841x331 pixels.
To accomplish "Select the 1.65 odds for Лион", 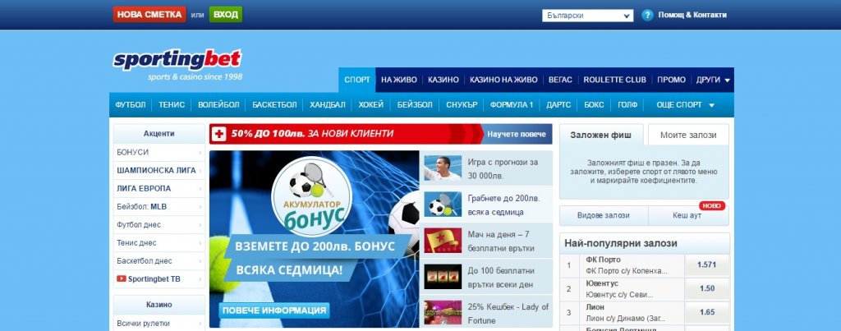I will point(706,312).
